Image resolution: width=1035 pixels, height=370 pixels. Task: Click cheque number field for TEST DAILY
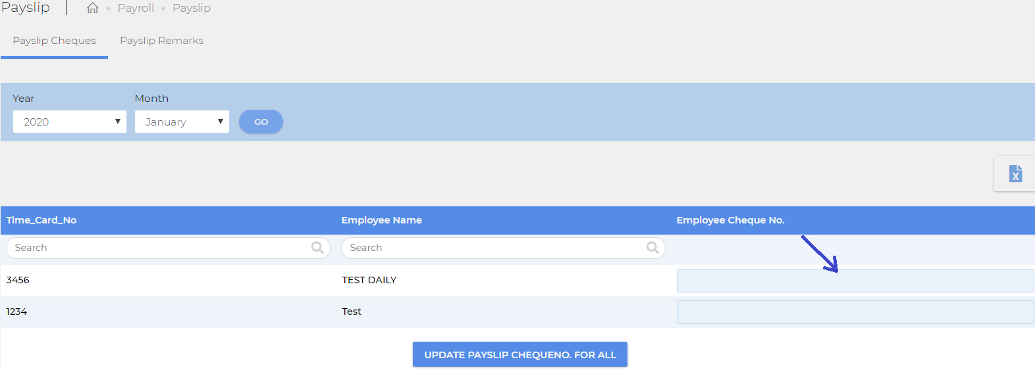pyautogui.click(x=855, y=281)
